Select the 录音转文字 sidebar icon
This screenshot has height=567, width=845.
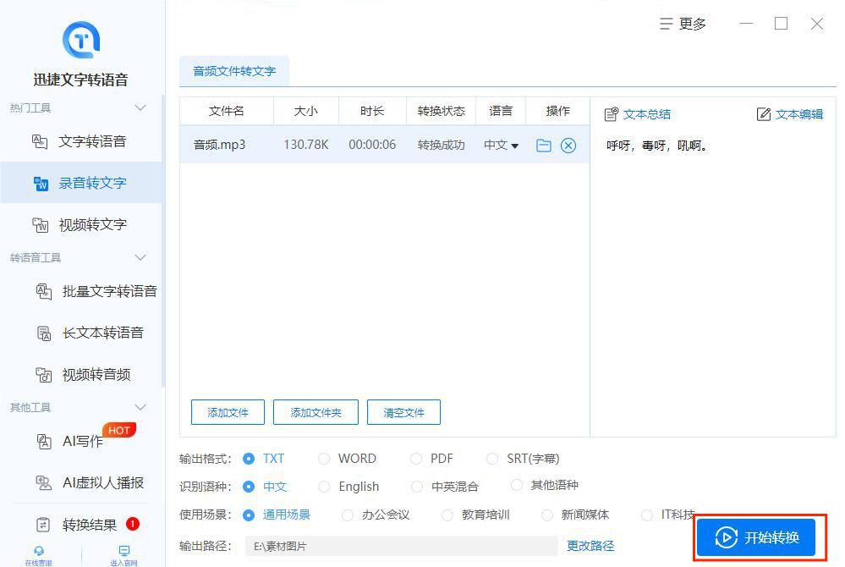[x=41, y=184]
